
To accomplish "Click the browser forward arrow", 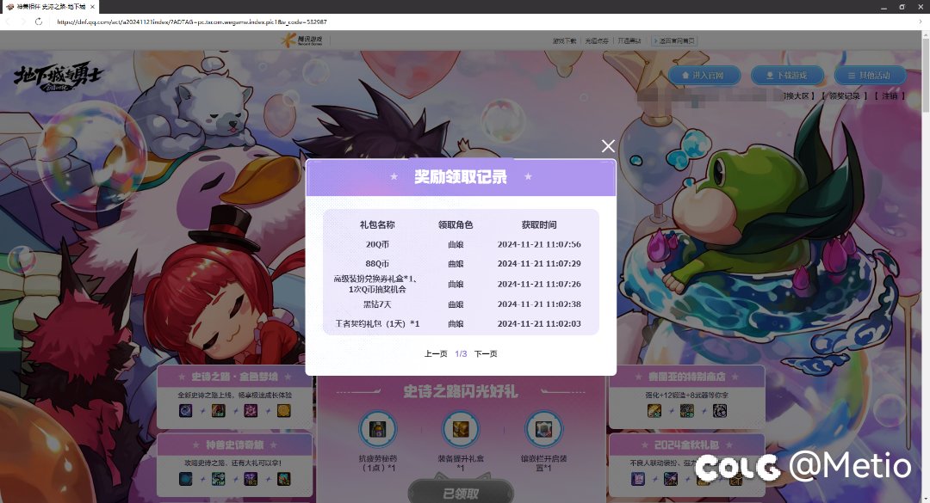I will pos(23,21).
